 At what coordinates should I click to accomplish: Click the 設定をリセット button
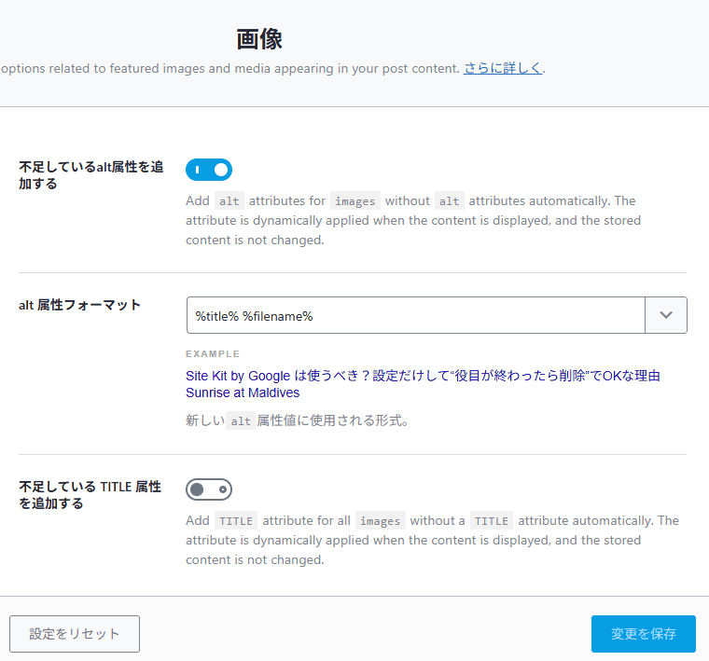tap(75, 633)
